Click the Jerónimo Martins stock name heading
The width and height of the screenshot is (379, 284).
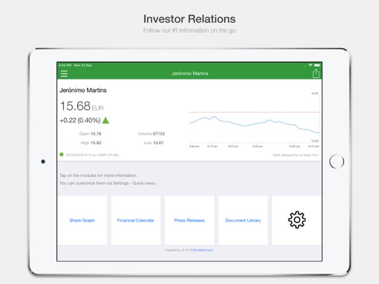[x=83, y=91]
